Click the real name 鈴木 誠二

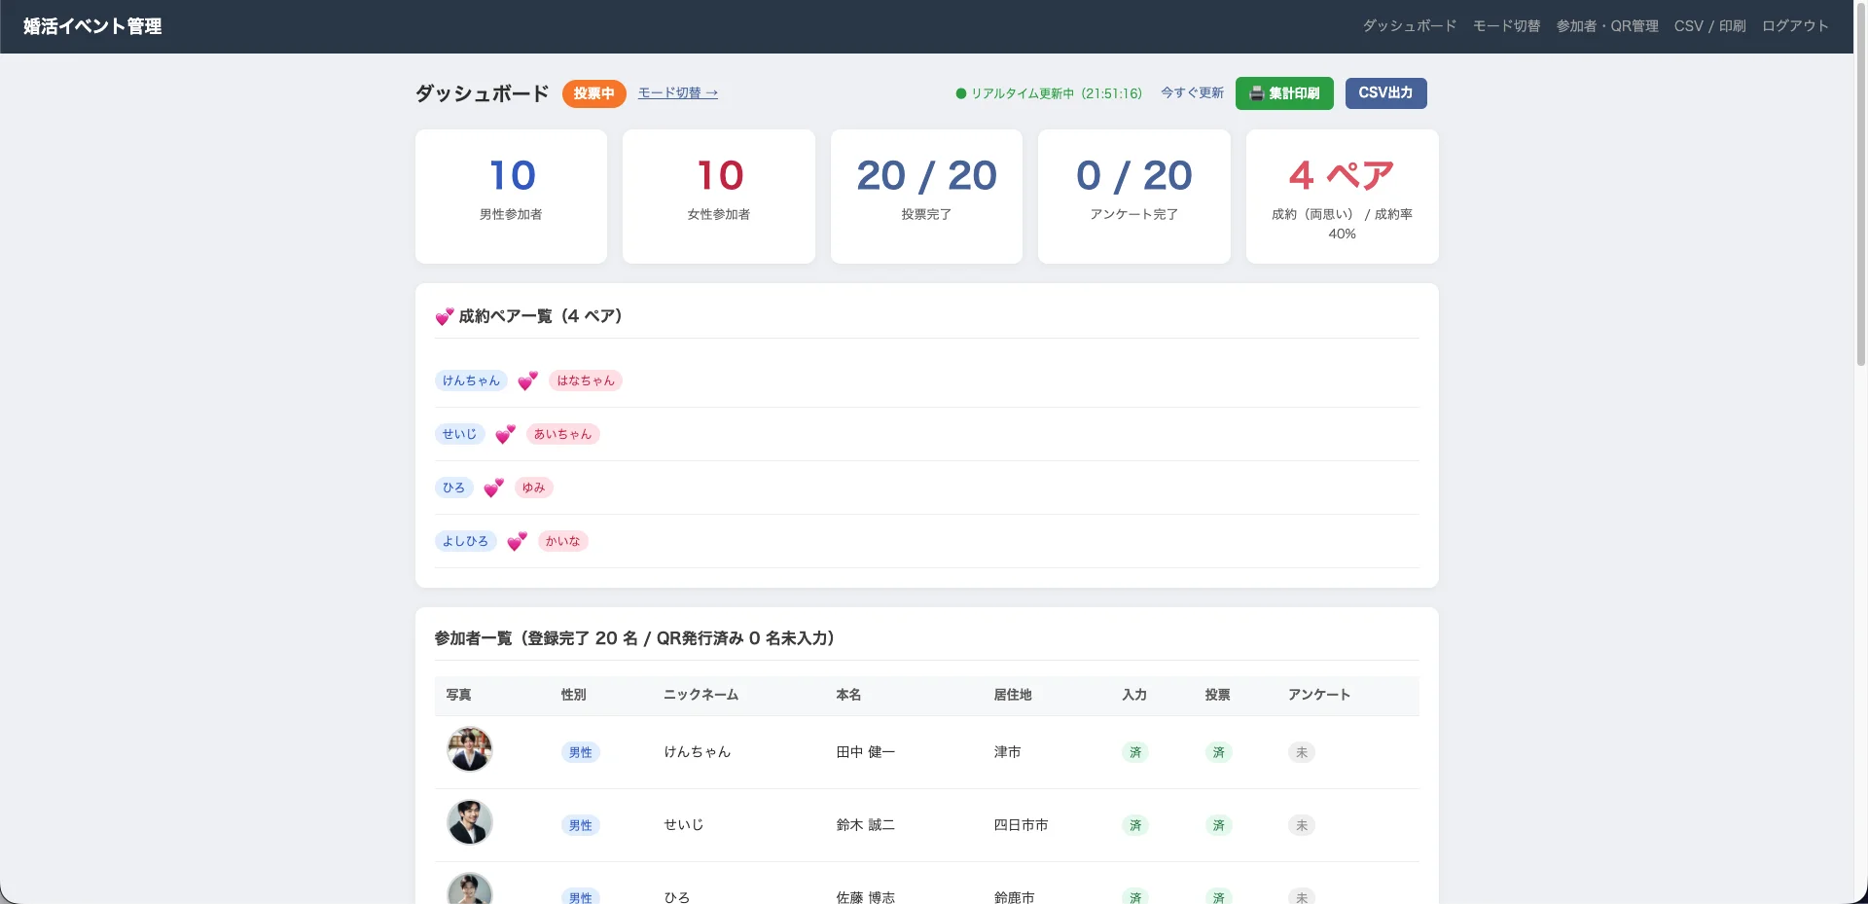coord(865,825)
